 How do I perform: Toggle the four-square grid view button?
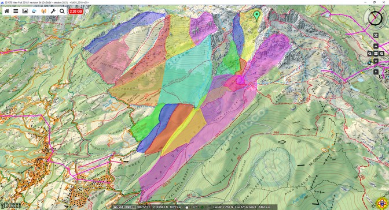(376, 54)
